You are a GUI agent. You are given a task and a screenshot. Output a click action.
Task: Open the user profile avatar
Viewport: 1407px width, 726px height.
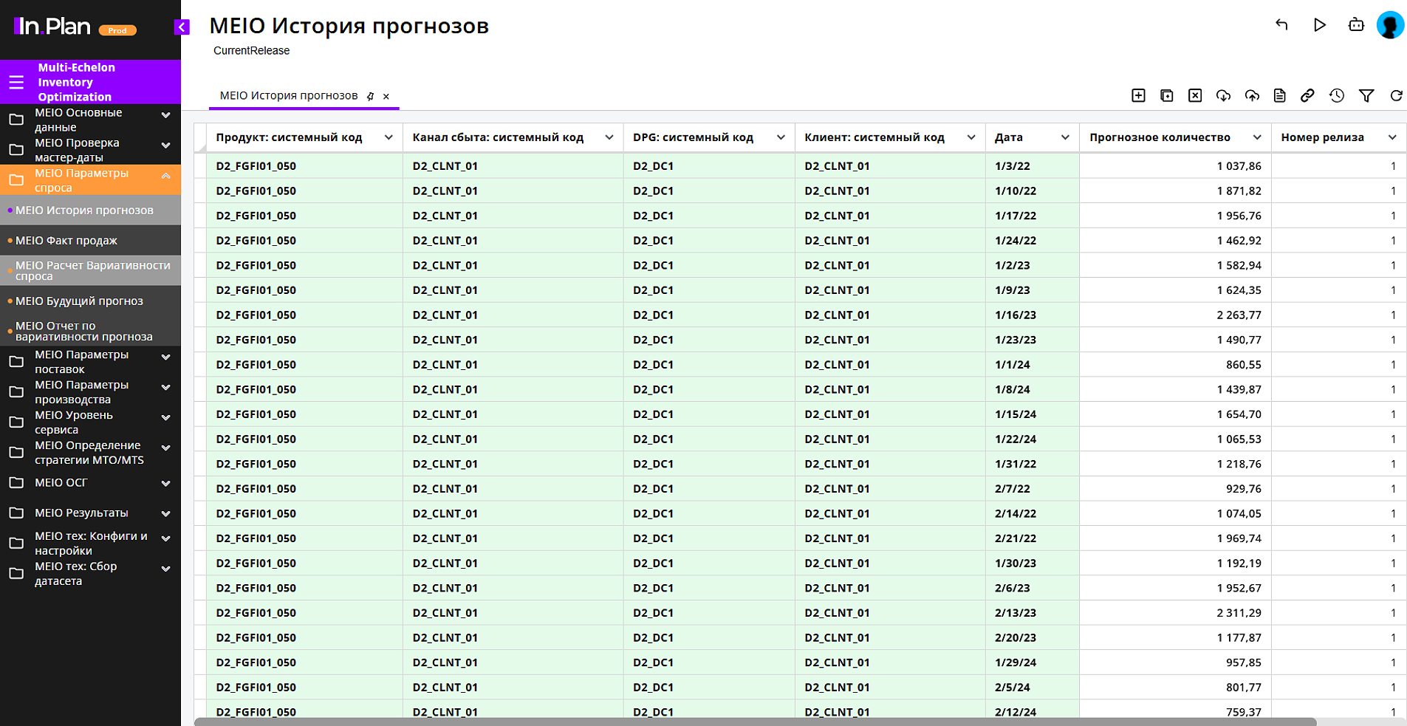coord(1390,25)
